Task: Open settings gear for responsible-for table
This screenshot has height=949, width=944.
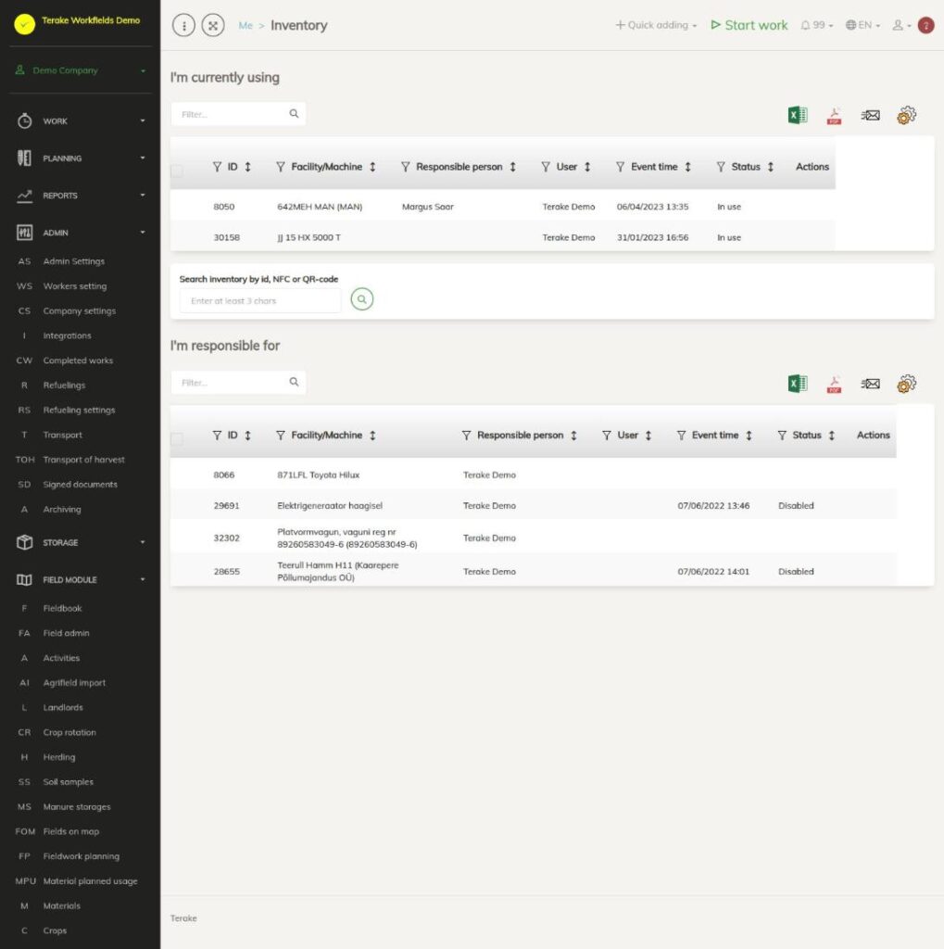Action: [x=906, y=383]
